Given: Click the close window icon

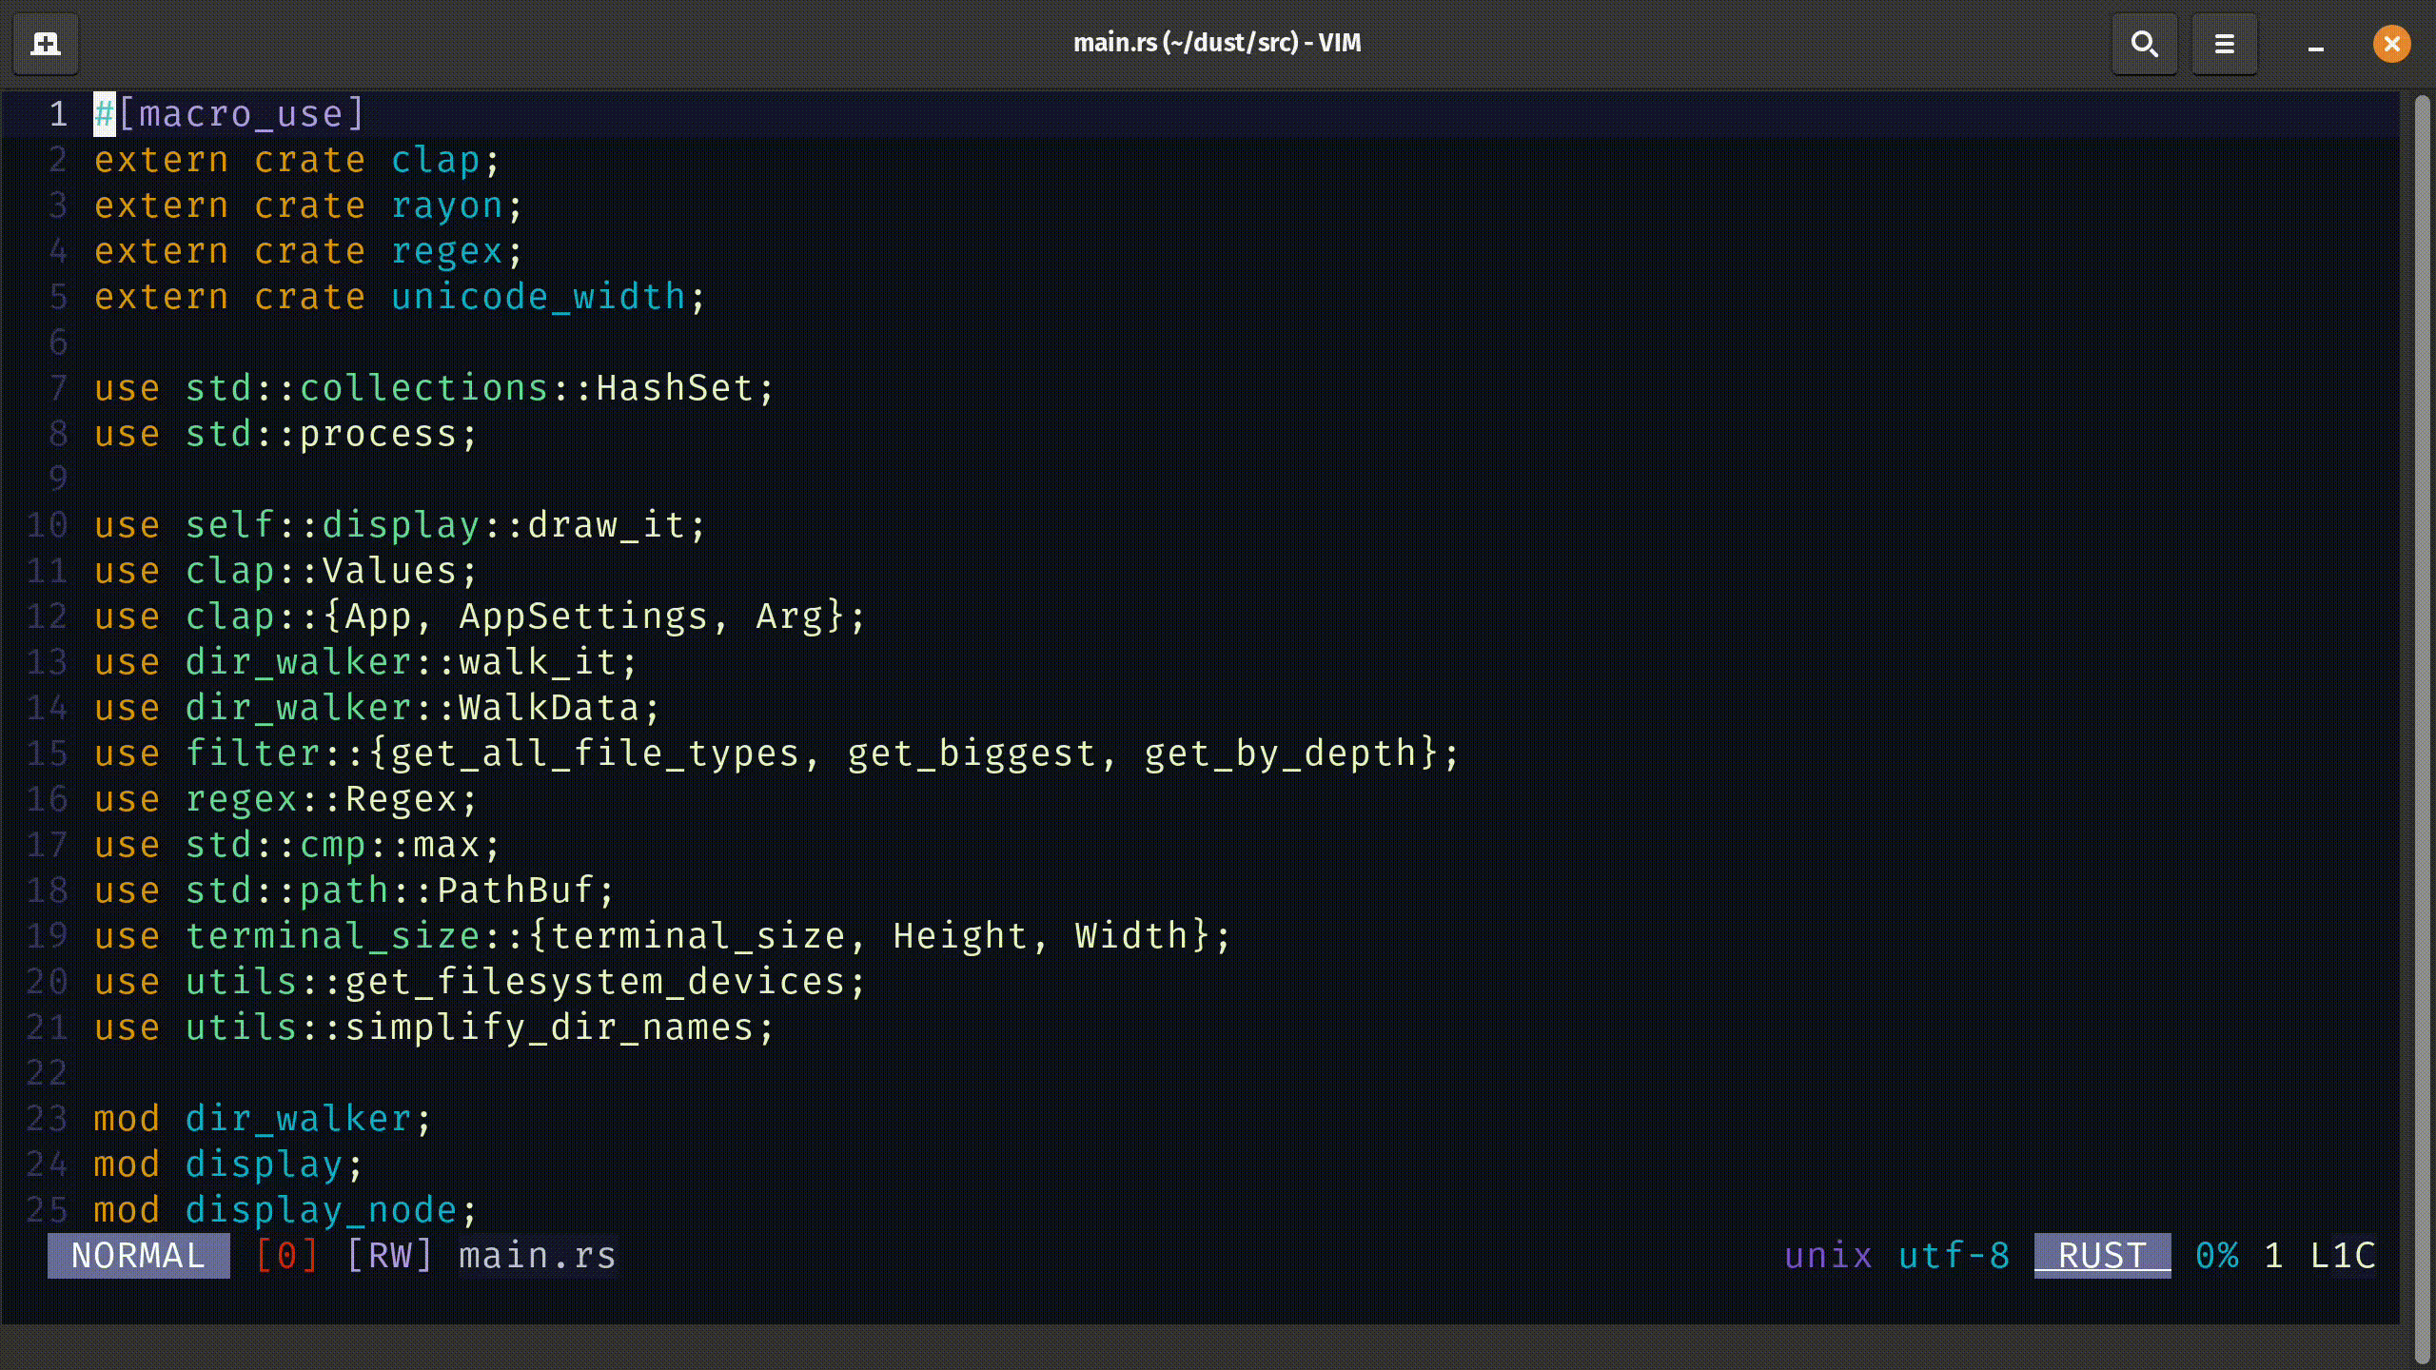Looking at the screenshot, I should point(2392,42).
